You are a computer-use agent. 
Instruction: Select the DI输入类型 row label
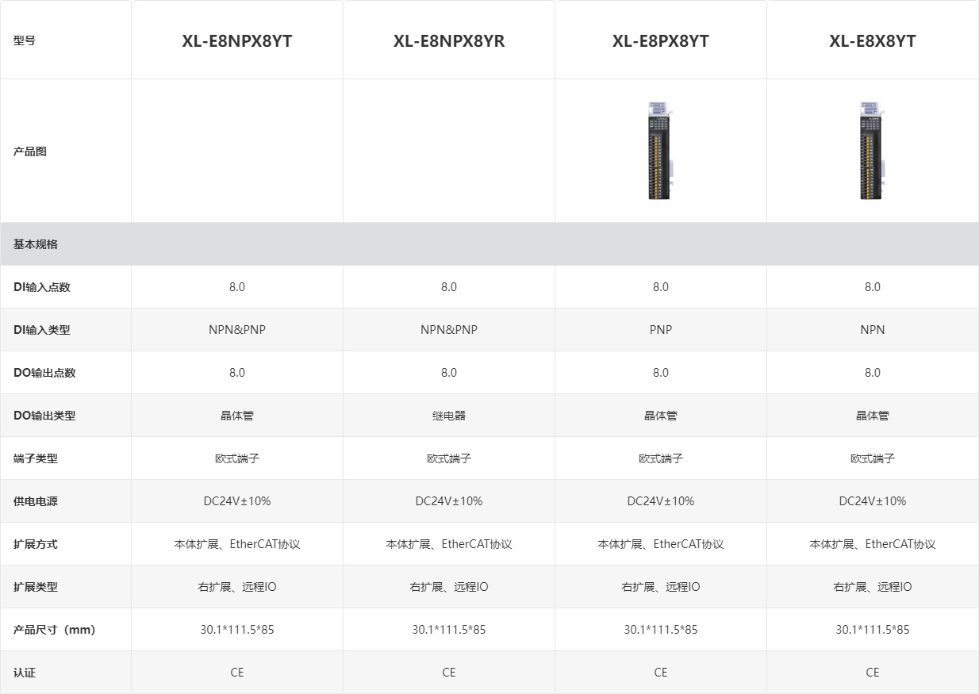point(42,330)
